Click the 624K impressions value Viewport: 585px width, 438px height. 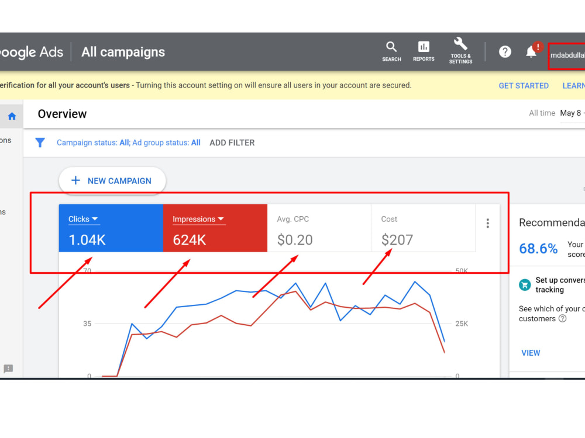tap(189, 240)
